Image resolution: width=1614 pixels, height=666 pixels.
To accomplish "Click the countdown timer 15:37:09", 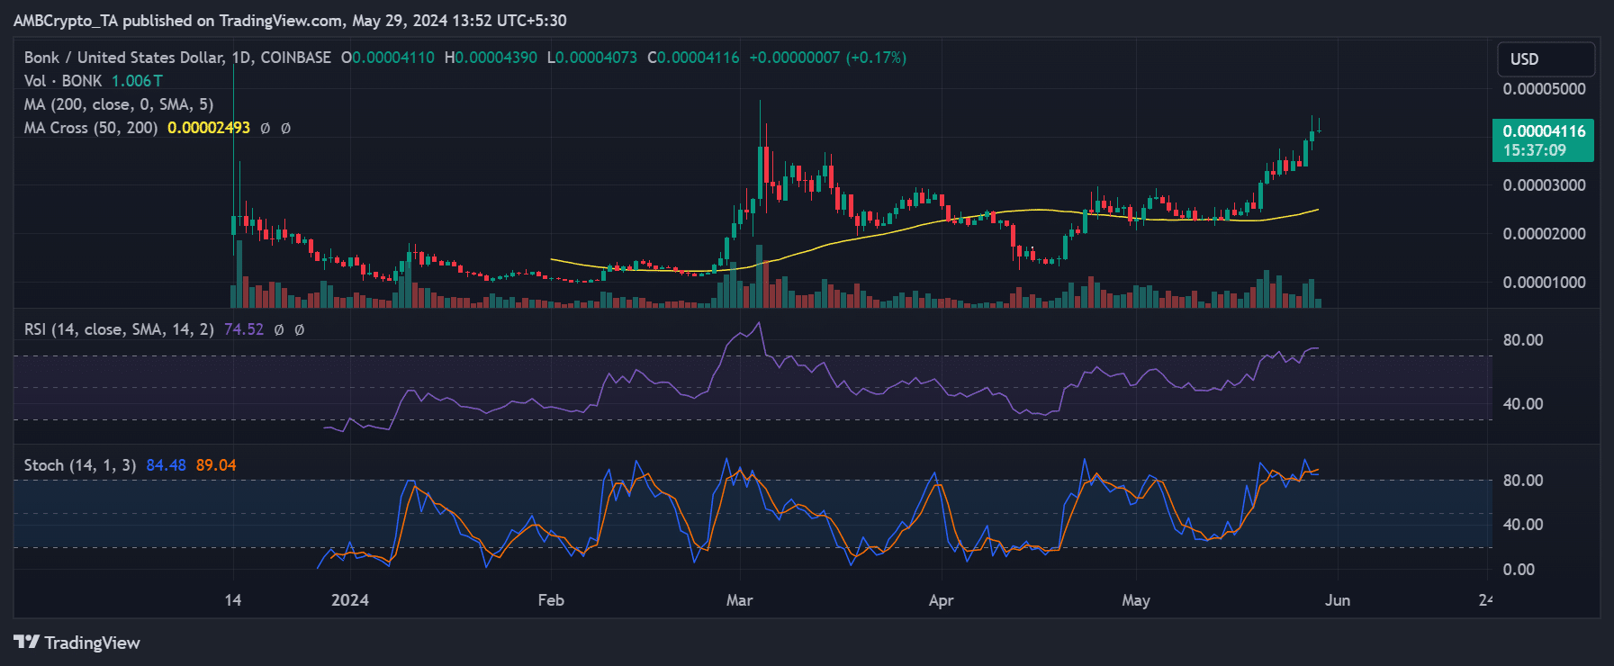I will 1535,150.
